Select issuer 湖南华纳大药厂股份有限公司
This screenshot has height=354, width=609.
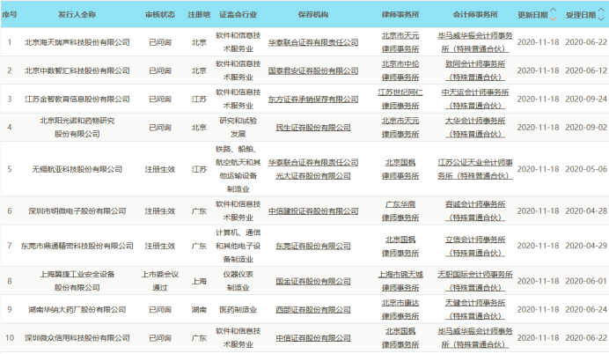pyautogui.click(x=77, y=310)
